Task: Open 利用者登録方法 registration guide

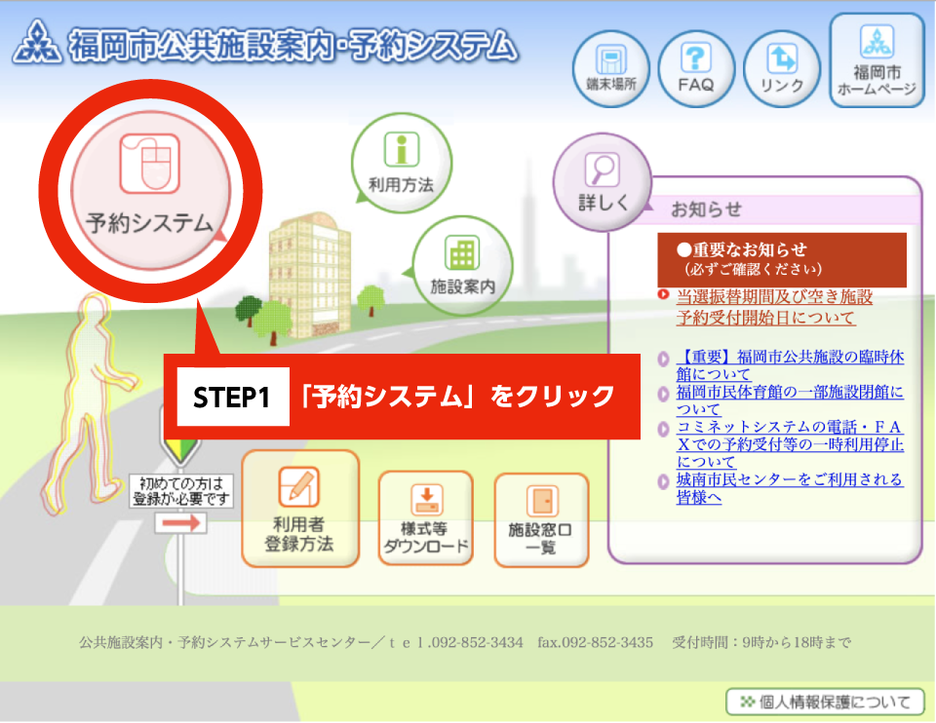Action: (x=300, y=509)
